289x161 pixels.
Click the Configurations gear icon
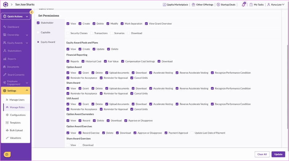(7, 115)
